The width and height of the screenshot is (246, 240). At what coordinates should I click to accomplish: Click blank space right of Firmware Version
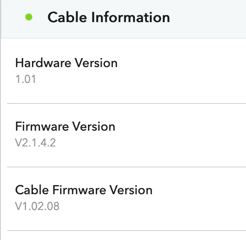(x=181, y=134)
